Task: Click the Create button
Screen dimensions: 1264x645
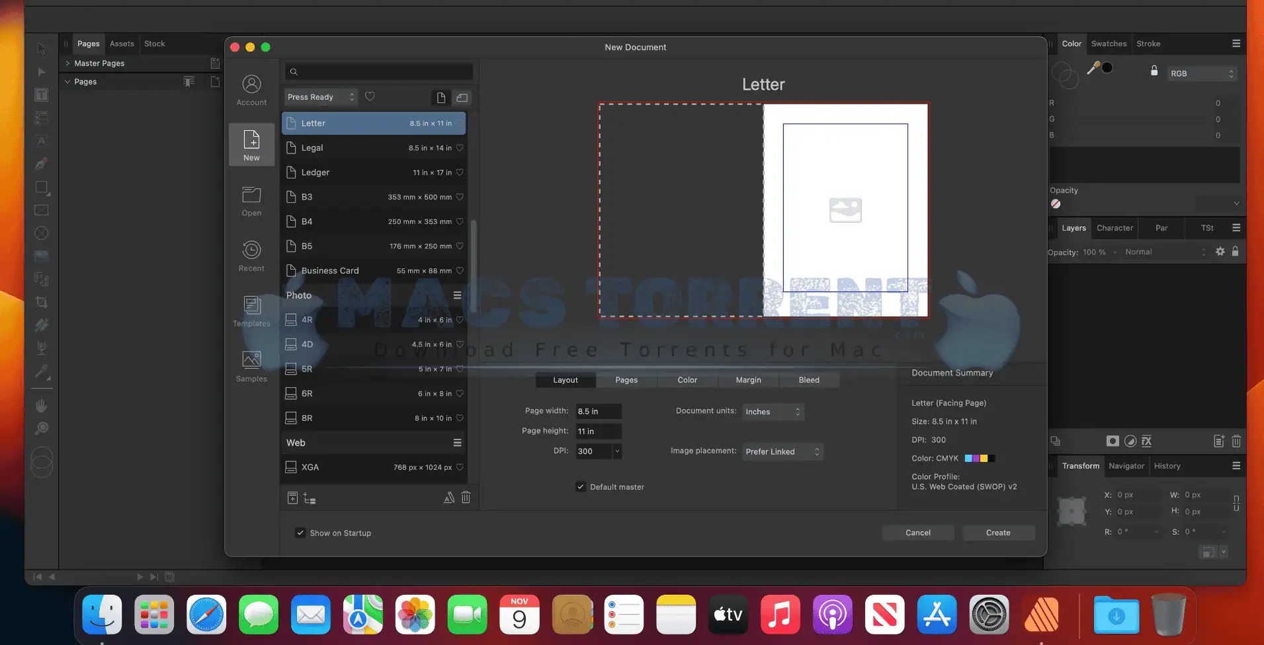Action: 998,533
